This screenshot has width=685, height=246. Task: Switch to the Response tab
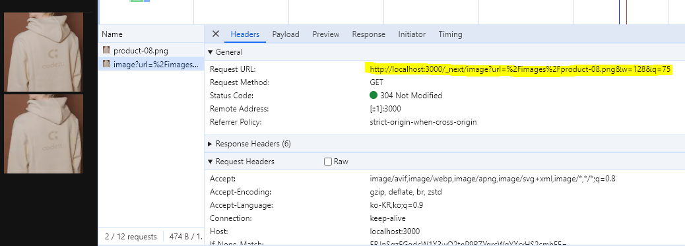click(369, 34)
